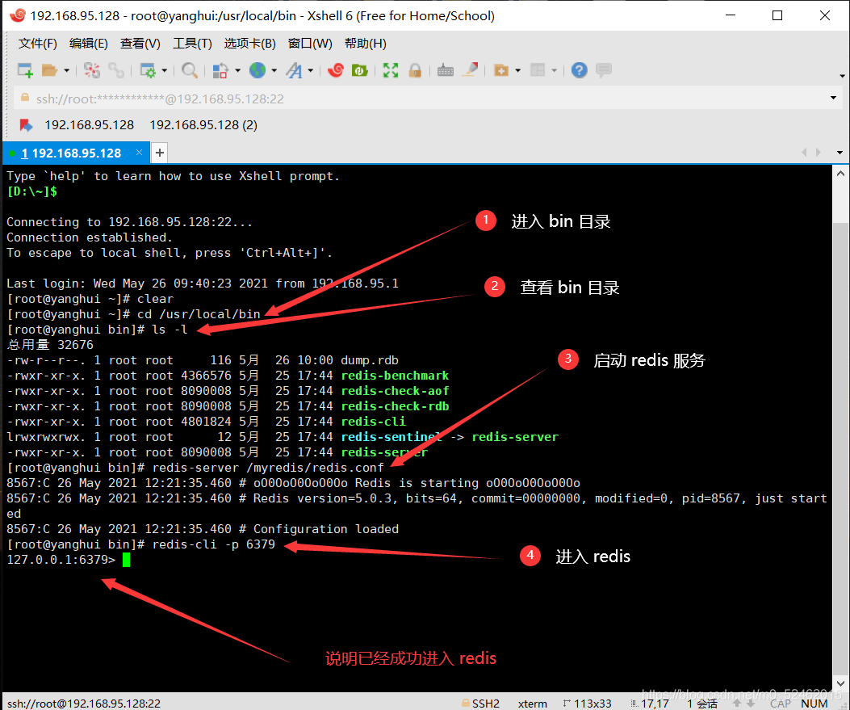850x710 pixels.
Task: Click the toolbar overflow arrow at right
Action: (x=842, y=76)
